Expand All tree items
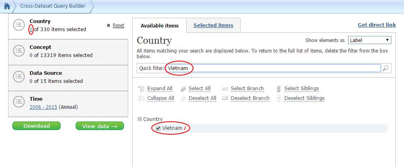The width and height of the screenshot is (404, 167). click(x=159, y=89)
